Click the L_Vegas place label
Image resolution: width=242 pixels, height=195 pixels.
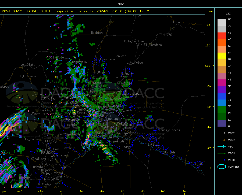pyautogui.click(x=34, y=113)
